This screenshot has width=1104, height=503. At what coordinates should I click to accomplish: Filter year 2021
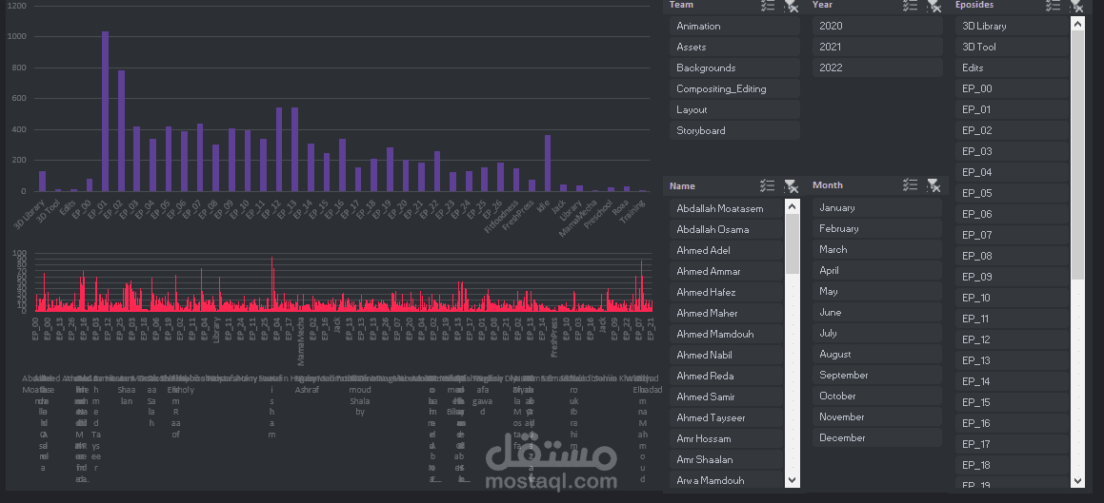[877, 48]
